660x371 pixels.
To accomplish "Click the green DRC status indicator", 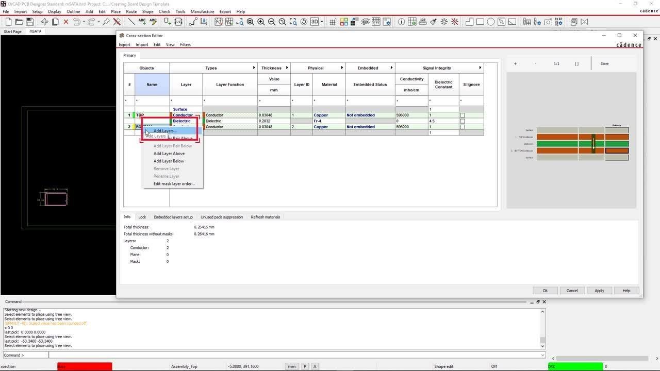I will pos(575,366).
